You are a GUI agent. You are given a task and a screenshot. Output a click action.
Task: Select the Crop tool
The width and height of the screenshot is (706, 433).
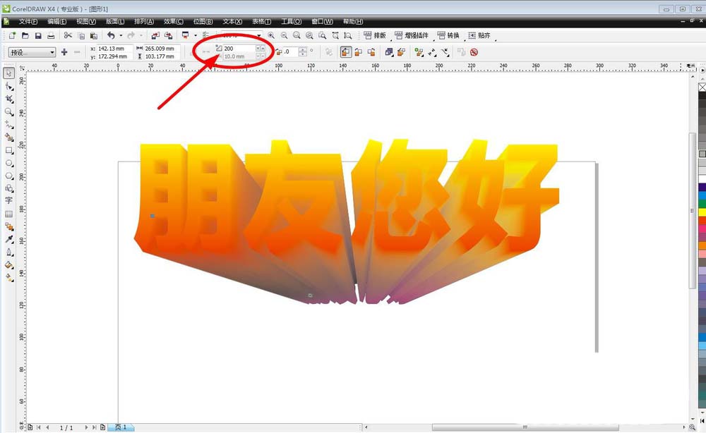click(9, 99)
